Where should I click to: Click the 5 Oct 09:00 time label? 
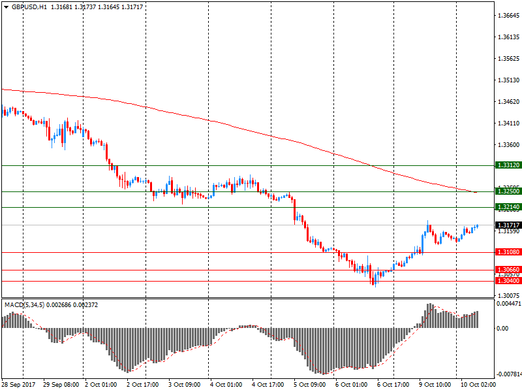pyautogui.click(x=309, y=385)
